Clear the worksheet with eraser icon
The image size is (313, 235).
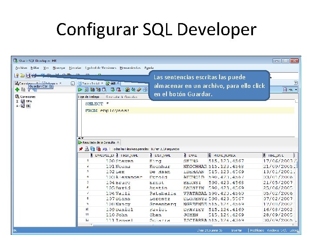[x=139, y=90]
